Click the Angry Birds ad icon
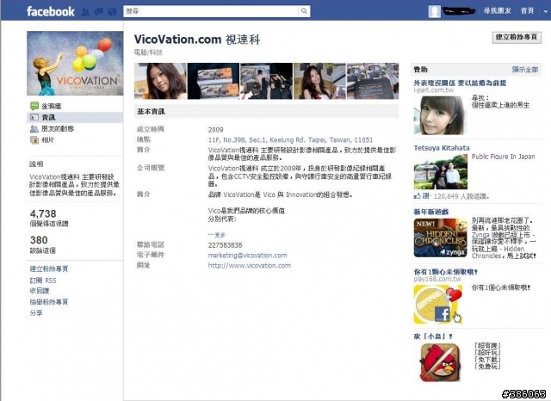The width and height of the screenshot is (551, 401). point(441,362)
